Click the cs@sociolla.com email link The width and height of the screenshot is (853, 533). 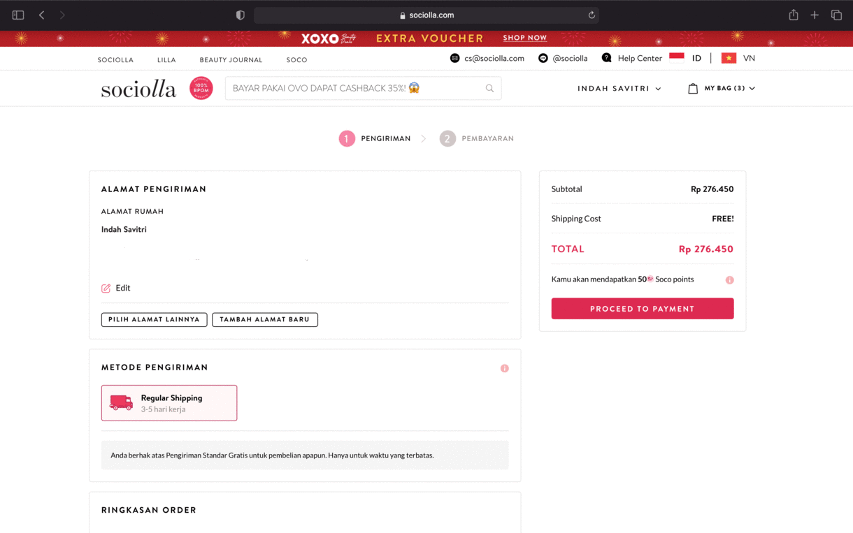[494, 58]
